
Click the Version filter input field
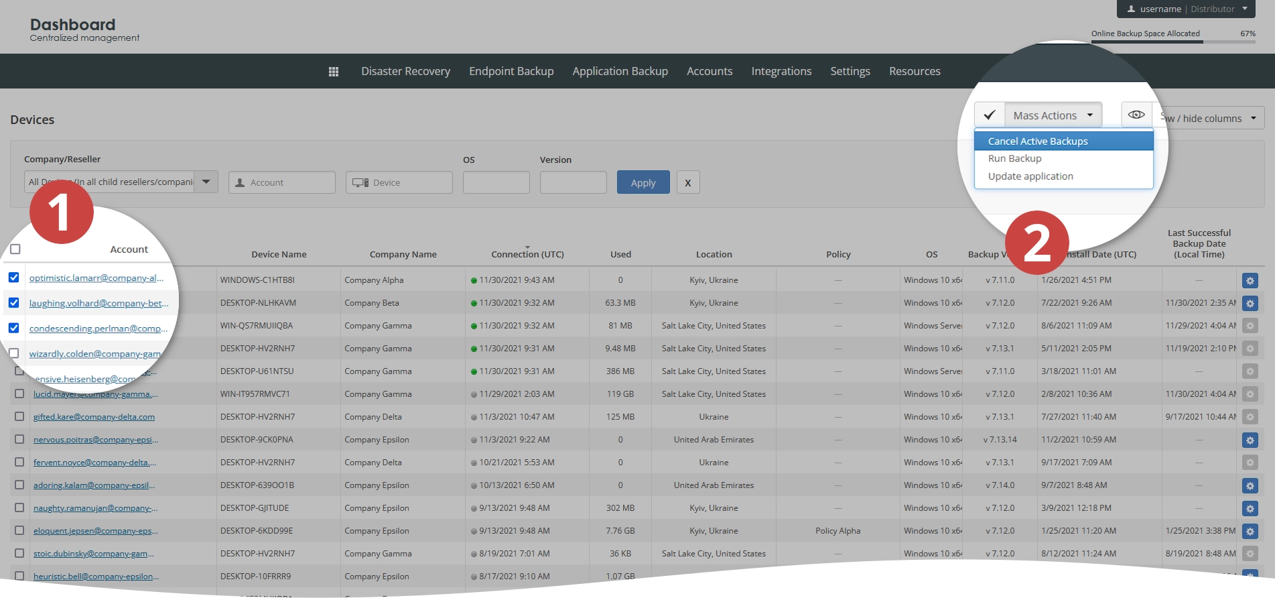(x=574, y=182)
